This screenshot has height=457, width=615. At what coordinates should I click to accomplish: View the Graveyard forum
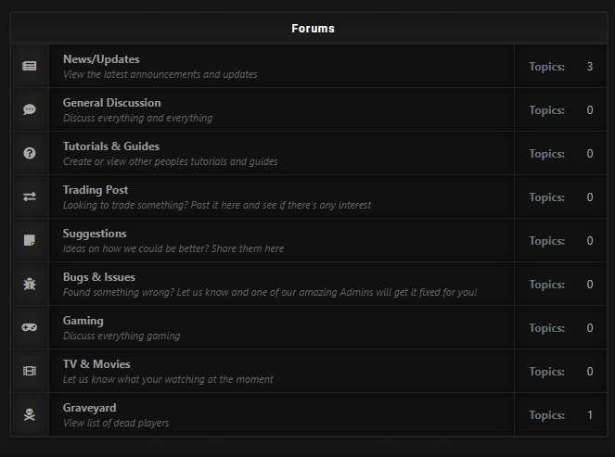(90, 408)
